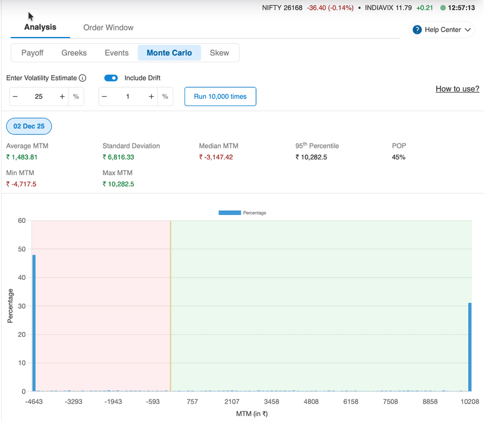The height and width of the screenshot is (421, 484).
Task: Click the minus icon on the drift stepper
Action: coord(104,96)
